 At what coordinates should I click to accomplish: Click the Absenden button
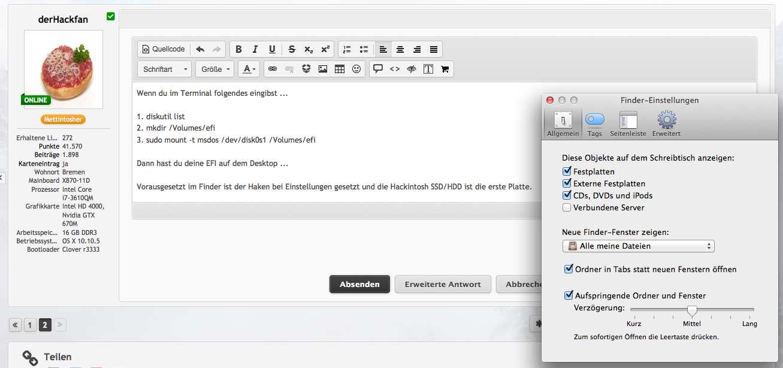tap(359, 284)
